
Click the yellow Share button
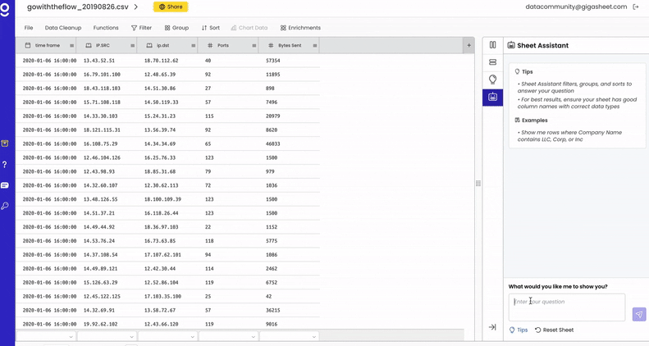[x=171, y=7]
